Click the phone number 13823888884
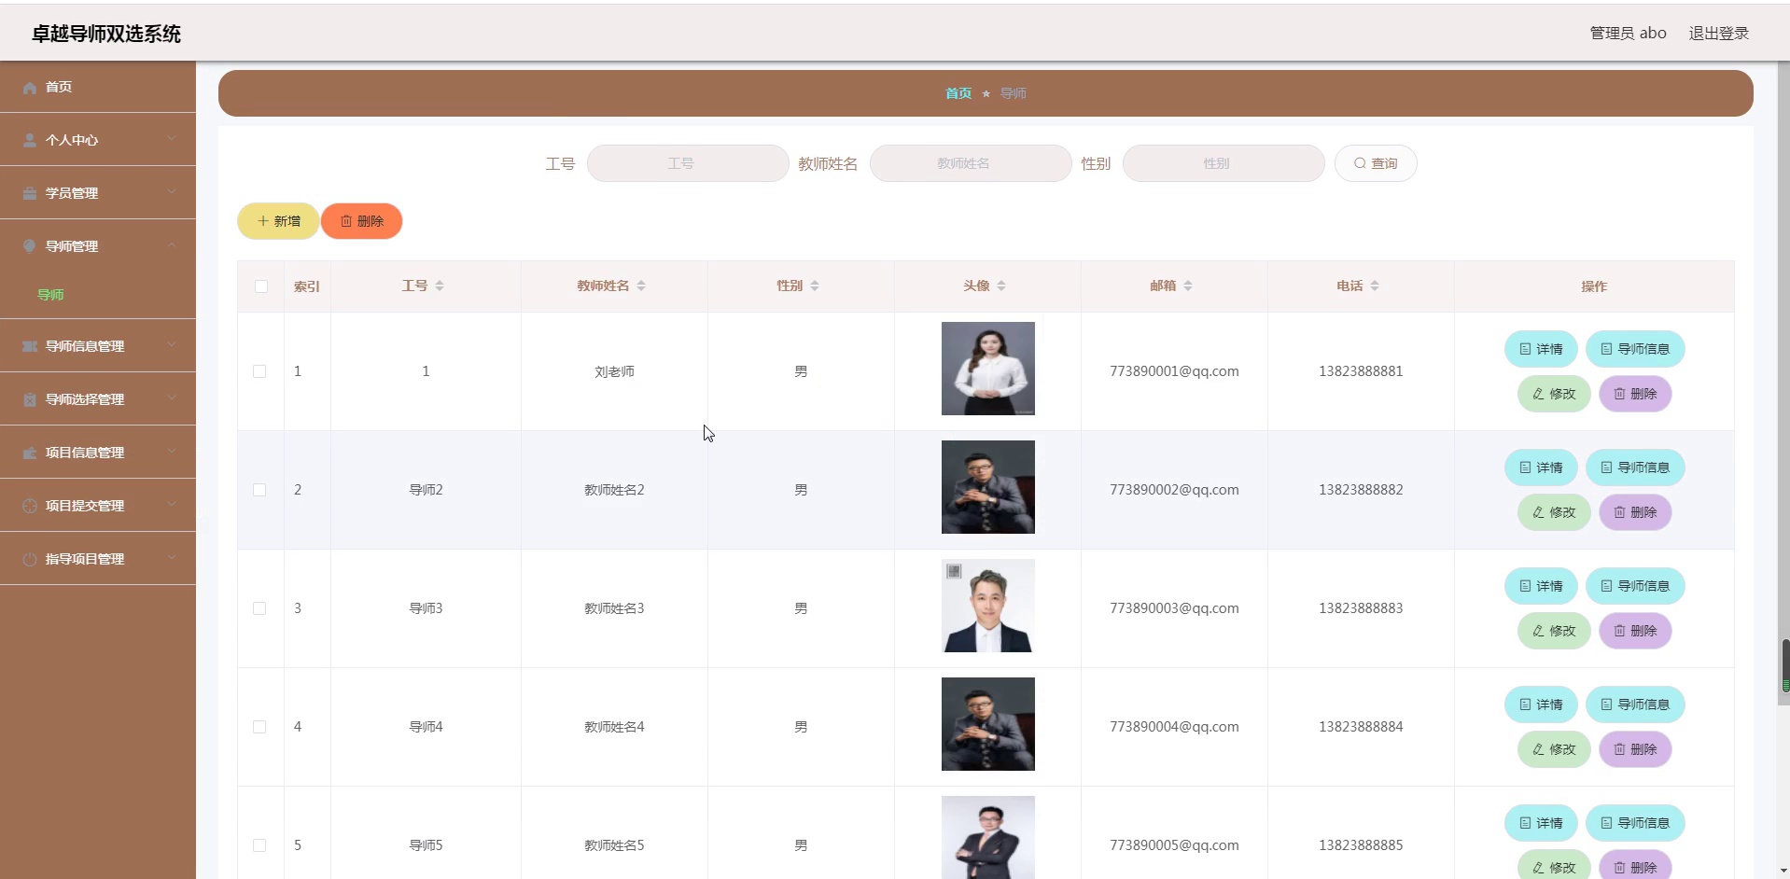Image resolution: width=1790 pixels, height=879 pixels. point(1361,727)
